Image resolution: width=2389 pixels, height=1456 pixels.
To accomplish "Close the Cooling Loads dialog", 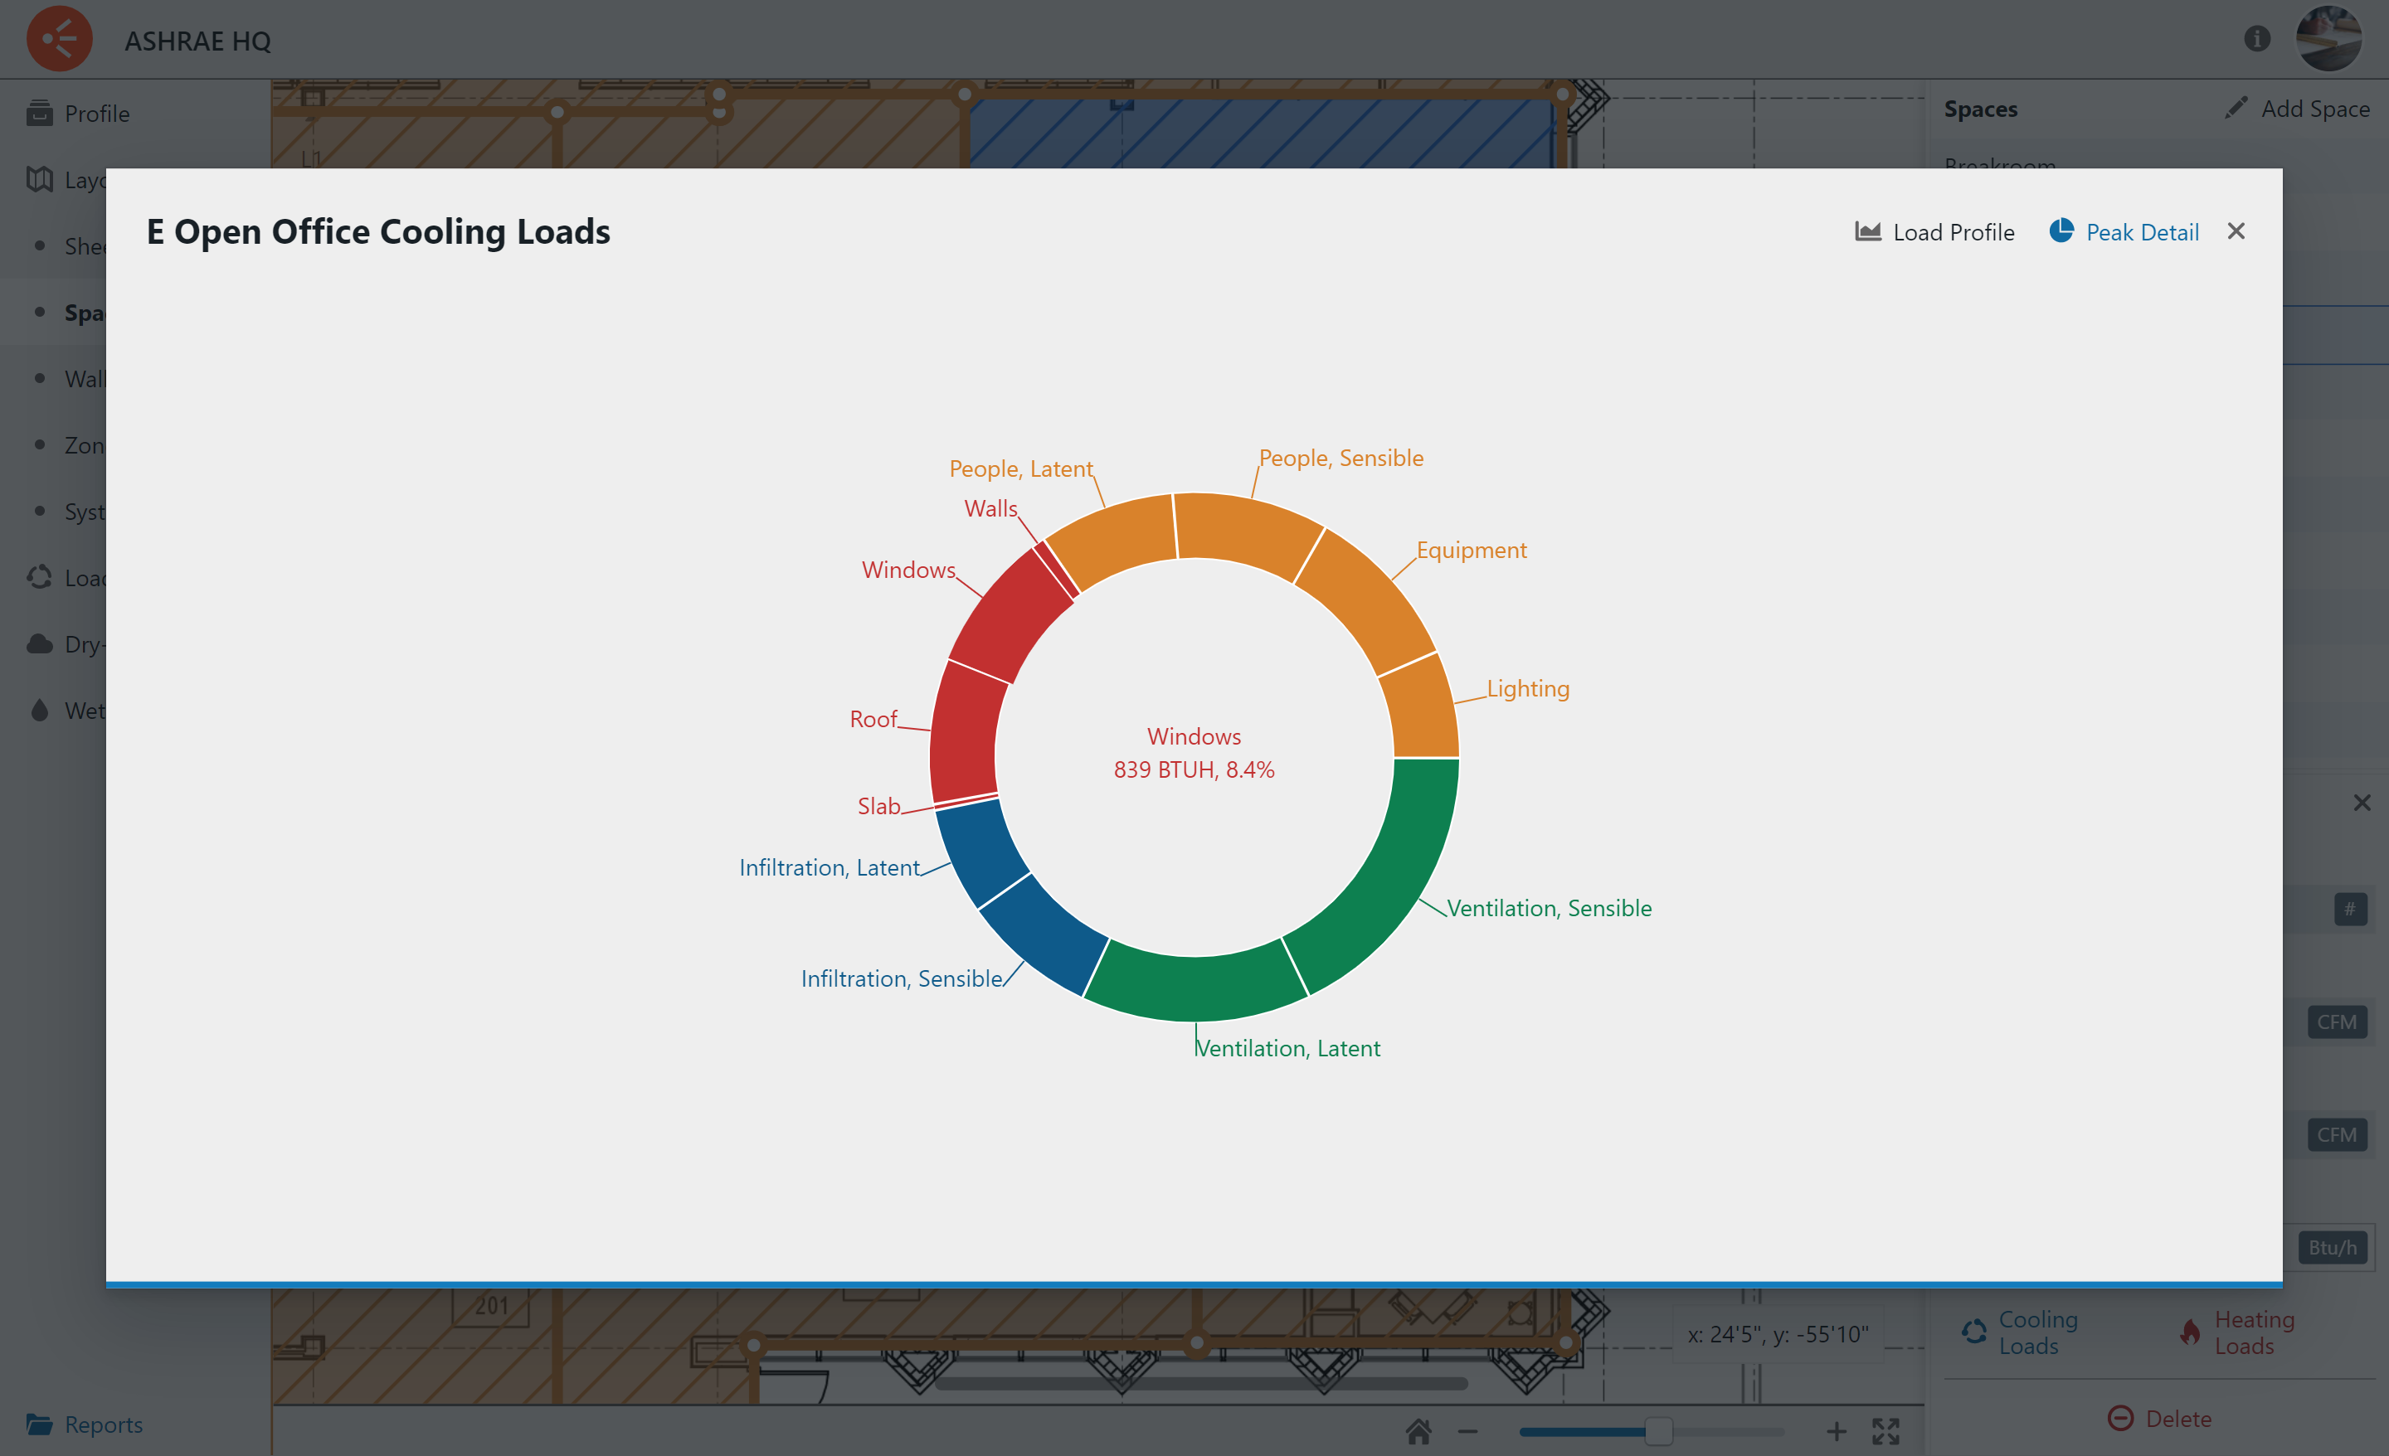I will coord(2236,231).
